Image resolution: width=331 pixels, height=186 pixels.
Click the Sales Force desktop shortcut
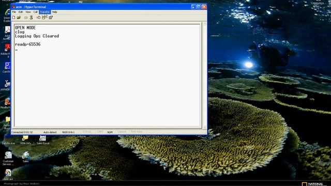pyautogui.click(x=42, y=140)
